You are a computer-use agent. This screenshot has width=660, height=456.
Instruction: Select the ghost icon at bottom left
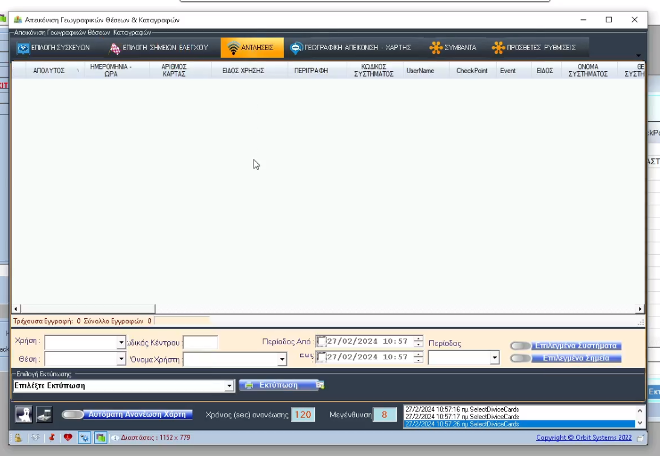[x=24, y=415]
